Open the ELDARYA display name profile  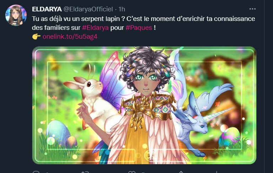47,9
